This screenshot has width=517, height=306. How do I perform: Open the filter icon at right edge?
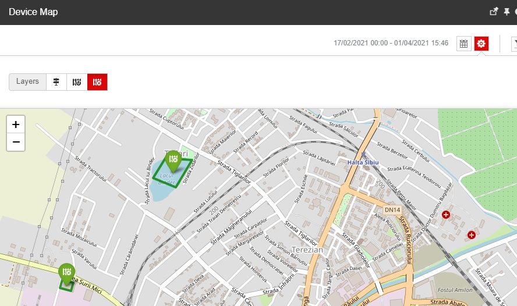click(514, 44)
